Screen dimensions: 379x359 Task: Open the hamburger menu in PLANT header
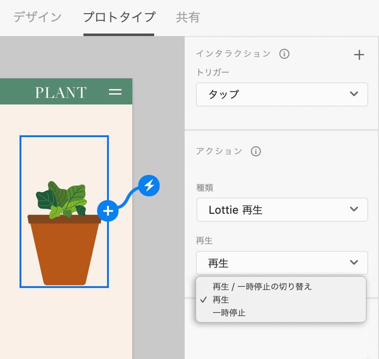point(115,92)
